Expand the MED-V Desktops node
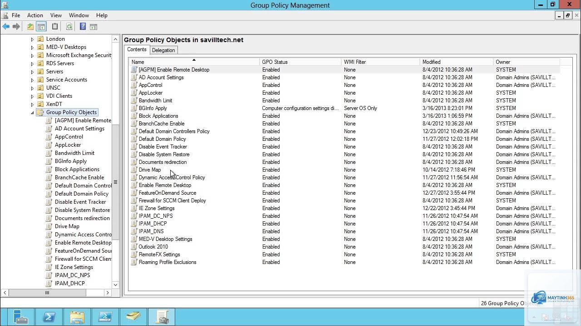The width and height of the screenshot is (581, 326). point(32,48)
